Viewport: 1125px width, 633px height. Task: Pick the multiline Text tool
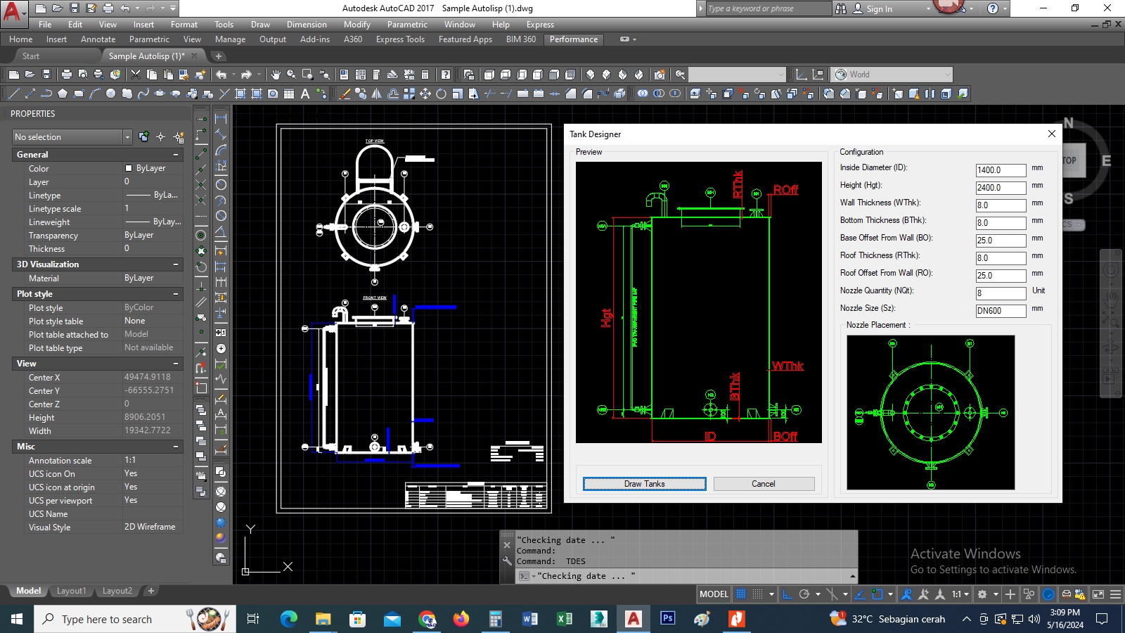(x=305, y=94)
